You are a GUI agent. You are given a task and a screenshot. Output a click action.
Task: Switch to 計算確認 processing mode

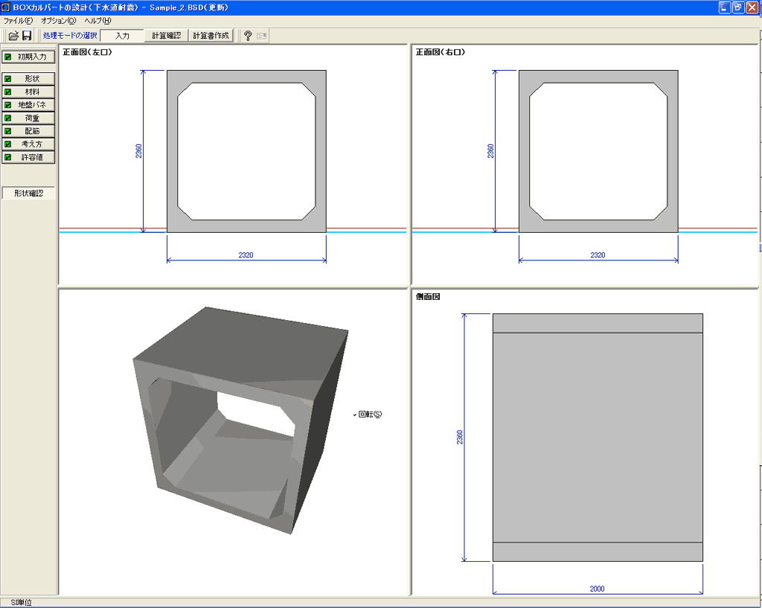point(166,36)
